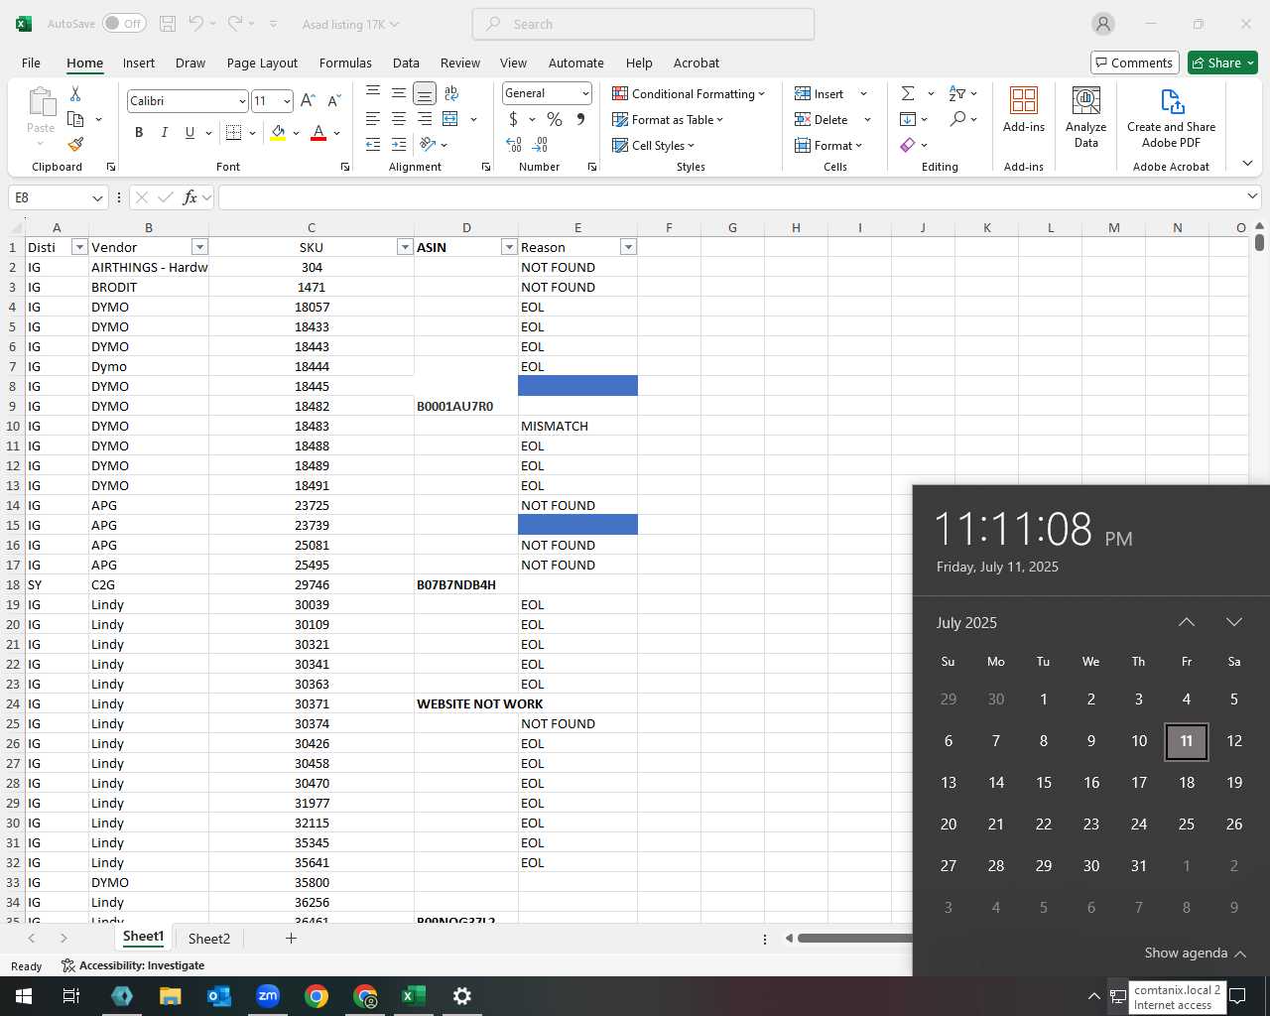This screenshot has width=1270, height=1016.
Task: Click the Increase Font Size icon
Action: click(308, 101)
